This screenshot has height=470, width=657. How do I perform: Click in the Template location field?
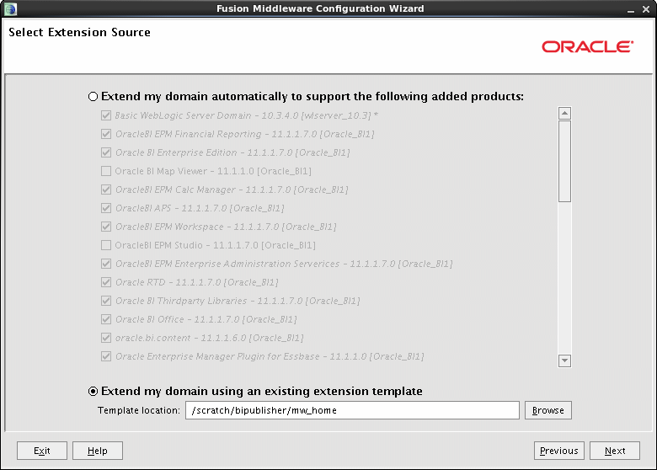point(352,410)
